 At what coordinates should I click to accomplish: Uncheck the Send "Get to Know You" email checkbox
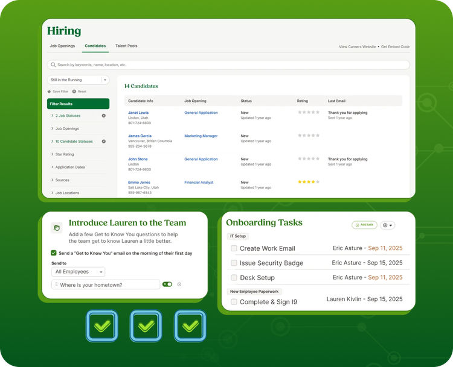click(54, 253)
